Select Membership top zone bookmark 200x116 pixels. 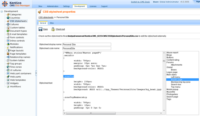pyautogui.click(x=181, y=82)
